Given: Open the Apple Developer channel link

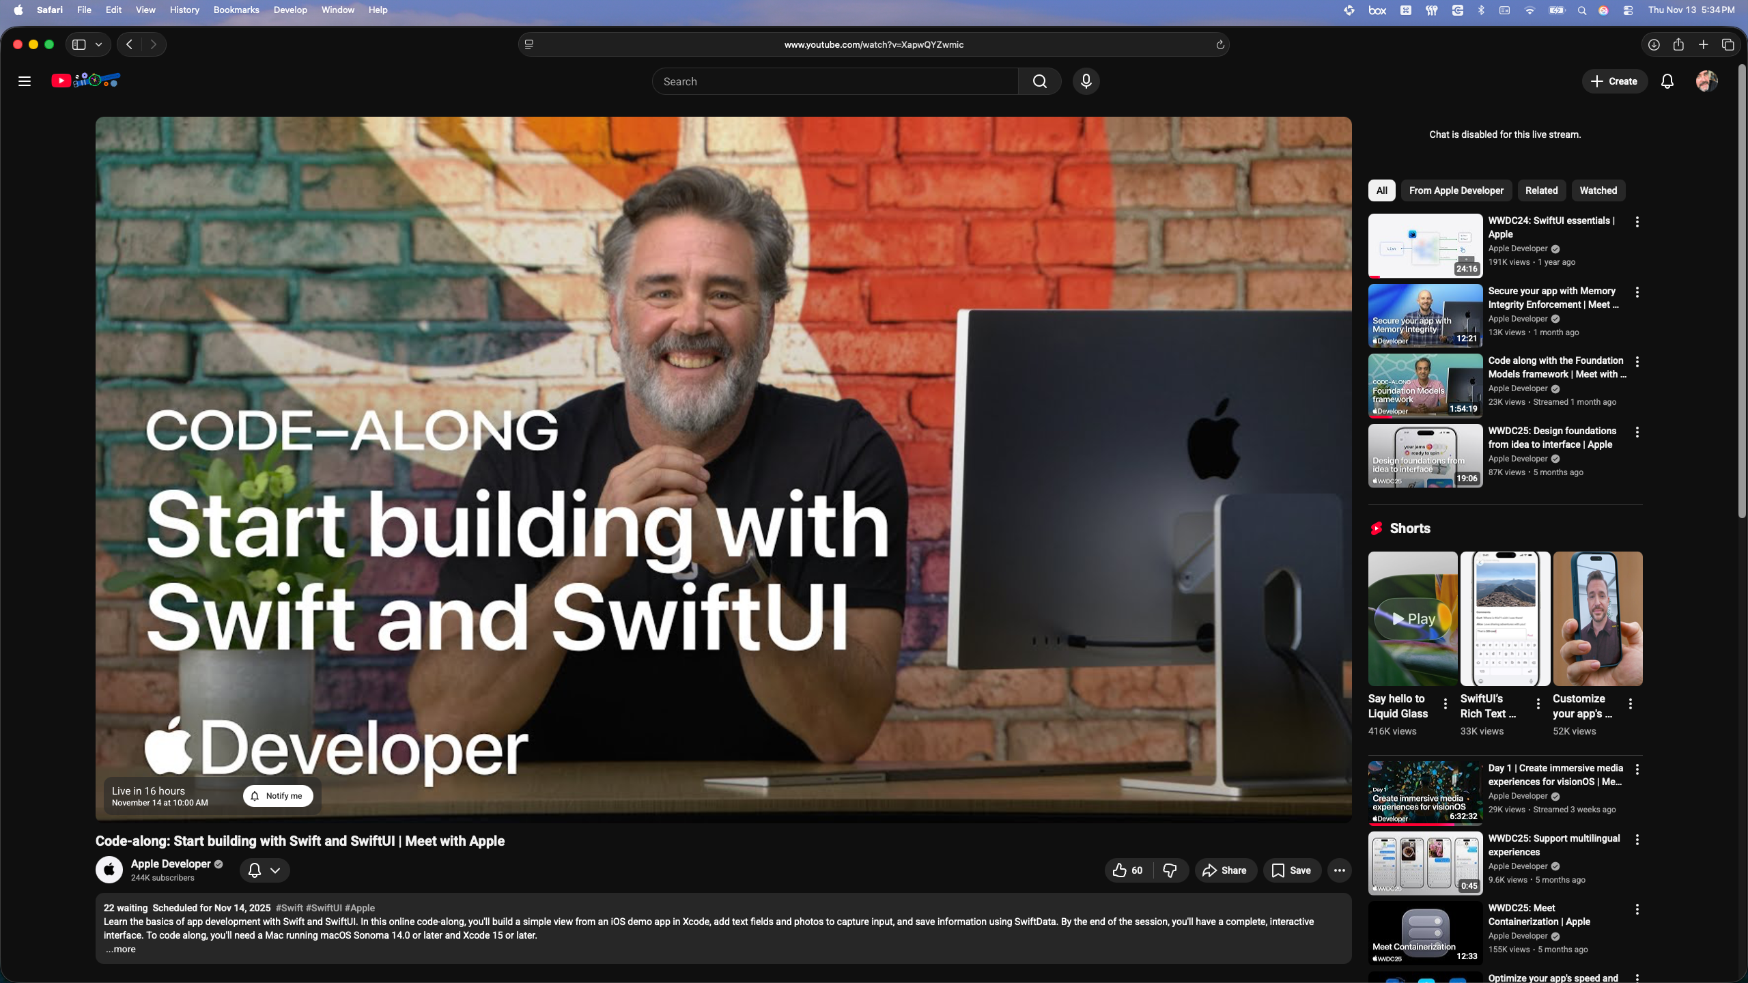Looking at the screenshot, I should tap(171, 864).
